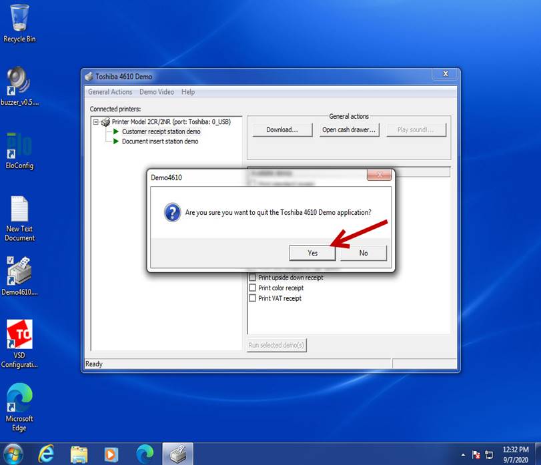Check the Print color receipt option

click(252, 288)
